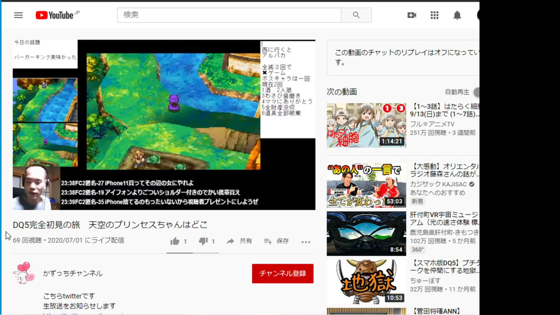
Task: Open the 地獄 DQ5 video thumbnail
Action: [x=366, y=282]
